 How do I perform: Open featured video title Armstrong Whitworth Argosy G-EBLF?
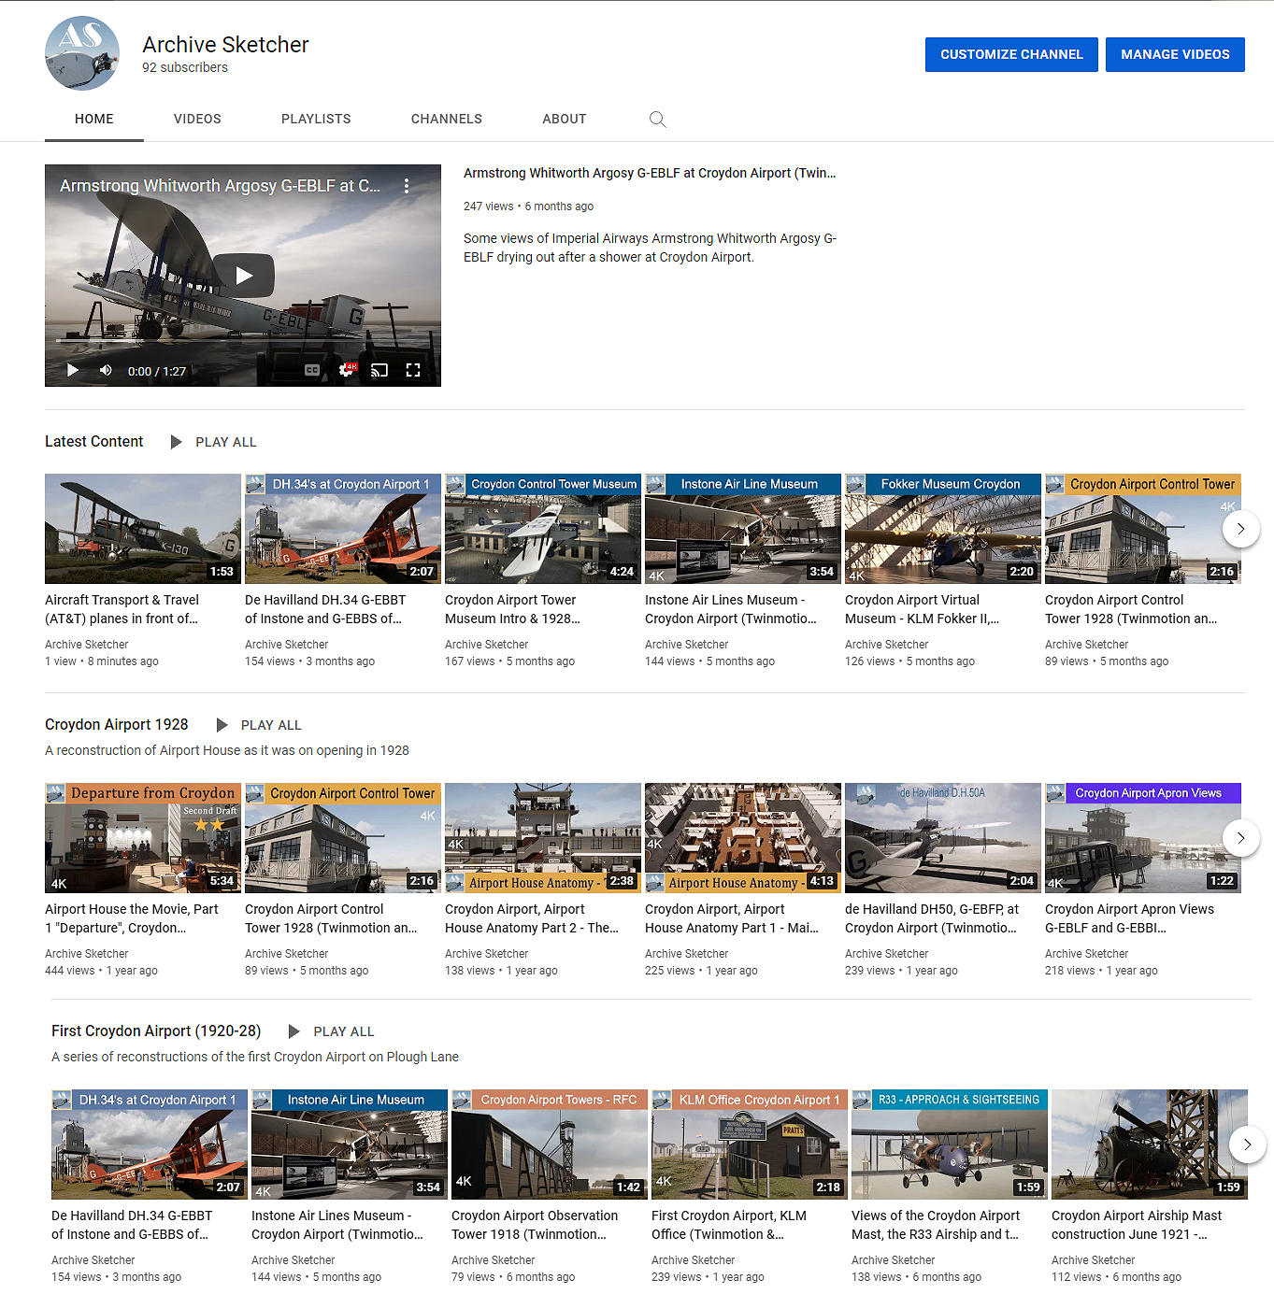(650, 173)
